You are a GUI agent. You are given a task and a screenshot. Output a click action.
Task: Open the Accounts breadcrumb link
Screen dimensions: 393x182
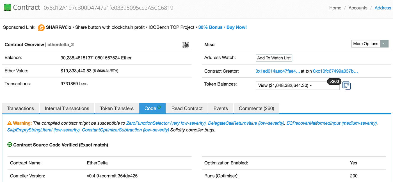(358, 8)
